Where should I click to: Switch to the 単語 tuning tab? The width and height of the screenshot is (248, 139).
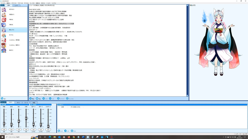pos(34,103)
